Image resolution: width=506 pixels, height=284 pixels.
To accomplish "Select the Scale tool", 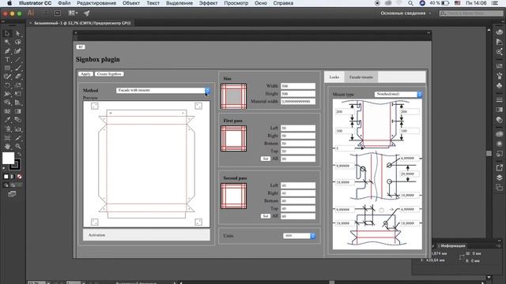I will tap(18, 85).
